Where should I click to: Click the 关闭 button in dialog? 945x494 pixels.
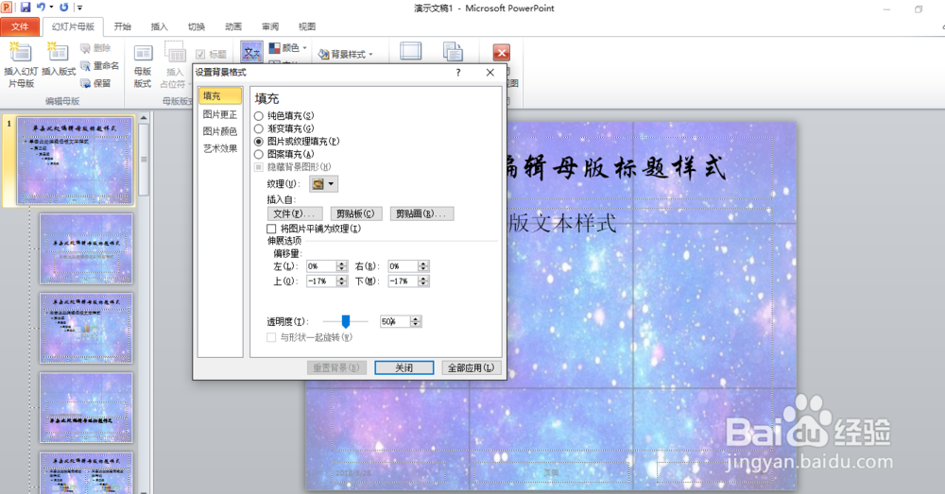click(x=404, y=367)
